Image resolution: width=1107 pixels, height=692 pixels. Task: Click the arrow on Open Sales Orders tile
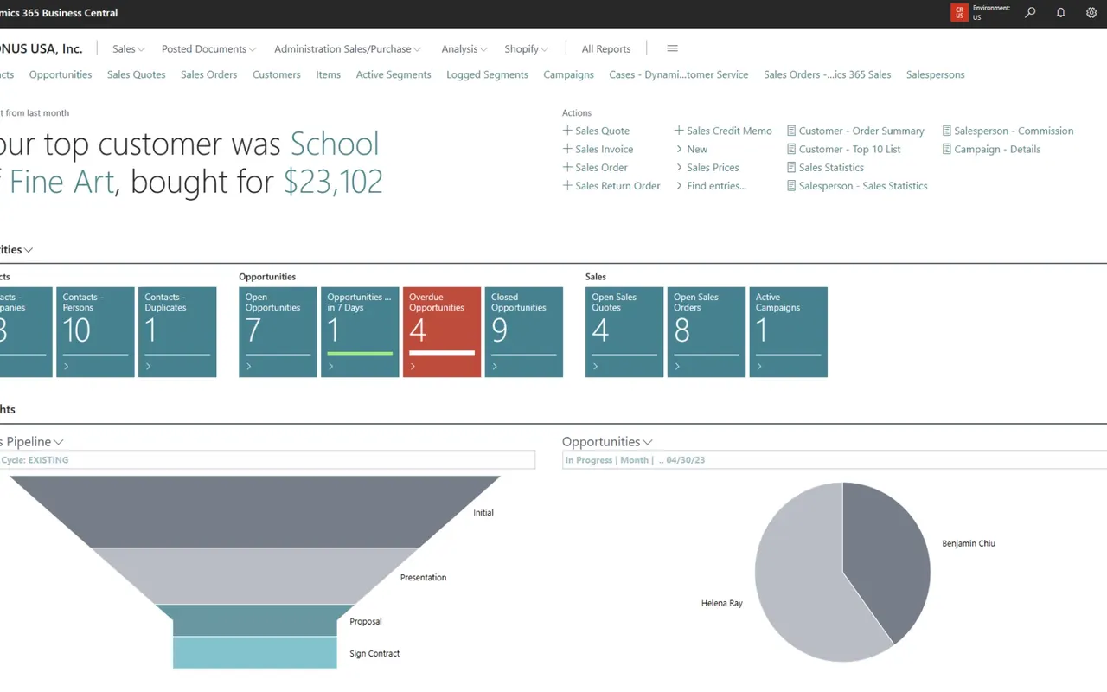(678, 367)
